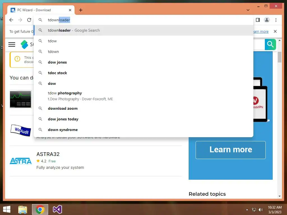Click the taskbar clock showing 10:32 AM
This screenshot has width=287, height=215.
click(275, 210)
